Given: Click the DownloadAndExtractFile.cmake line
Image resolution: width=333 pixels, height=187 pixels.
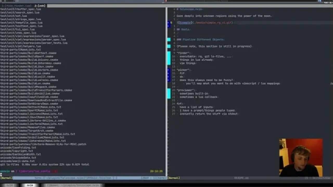Looking at the screenshot, I should 36,100.
